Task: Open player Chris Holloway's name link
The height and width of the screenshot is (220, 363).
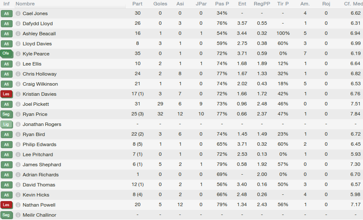Action: (x=39, y=74)
